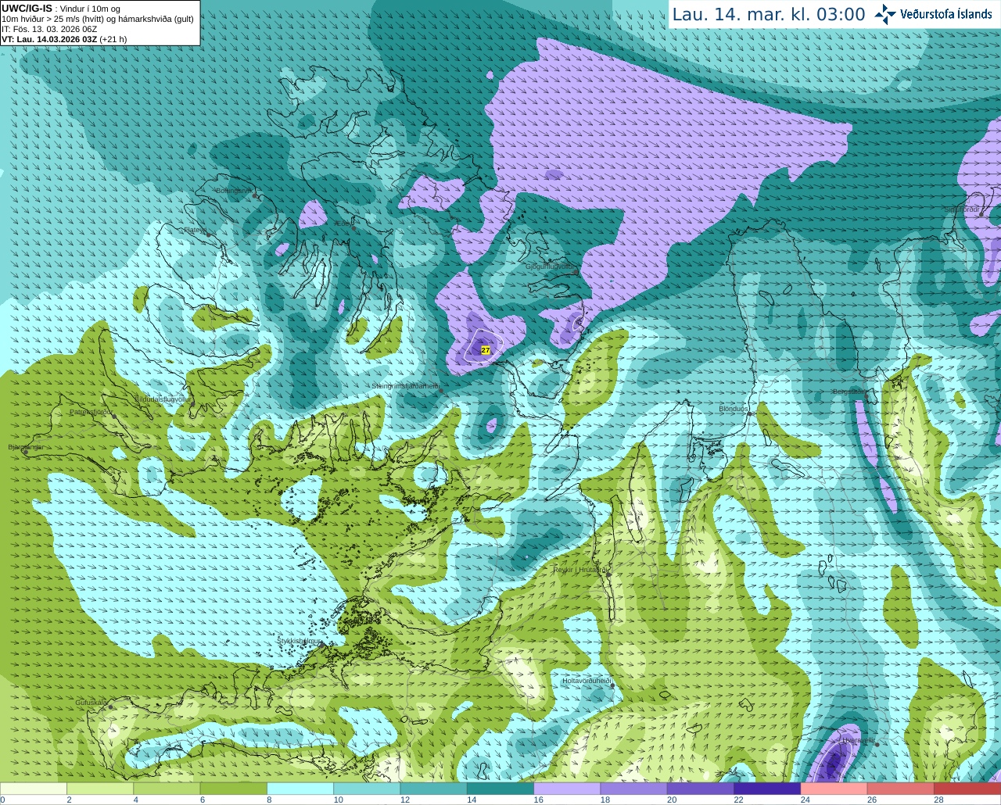Click the legend tick label 24
1001x805 pixels.
(x=805, y=800)
